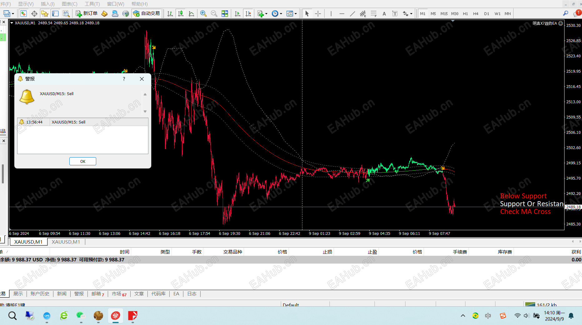This screenshot has height=325, width=582.
Task: Select the trendline drawing tool
Action: point(352,14)
